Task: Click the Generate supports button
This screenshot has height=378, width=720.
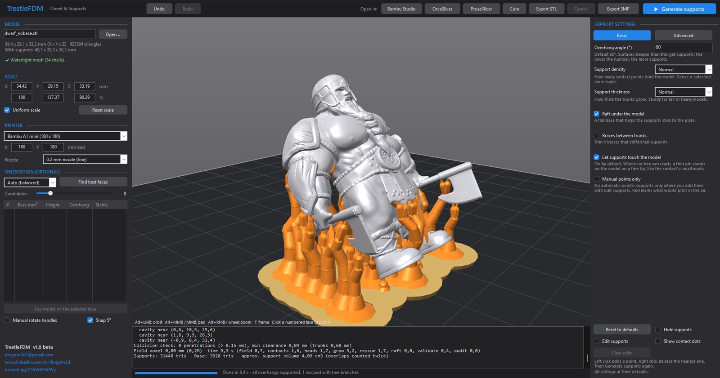Action: pyautogui.click(x=679, y=9)
